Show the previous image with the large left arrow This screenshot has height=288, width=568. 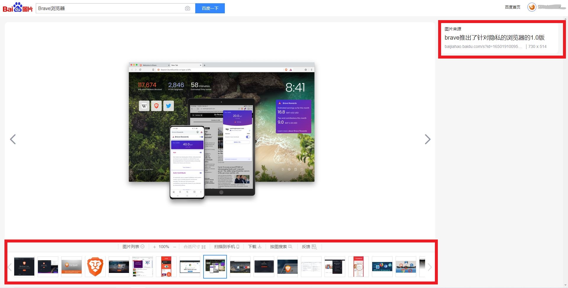pyautogui.click(x=13, y=139)
